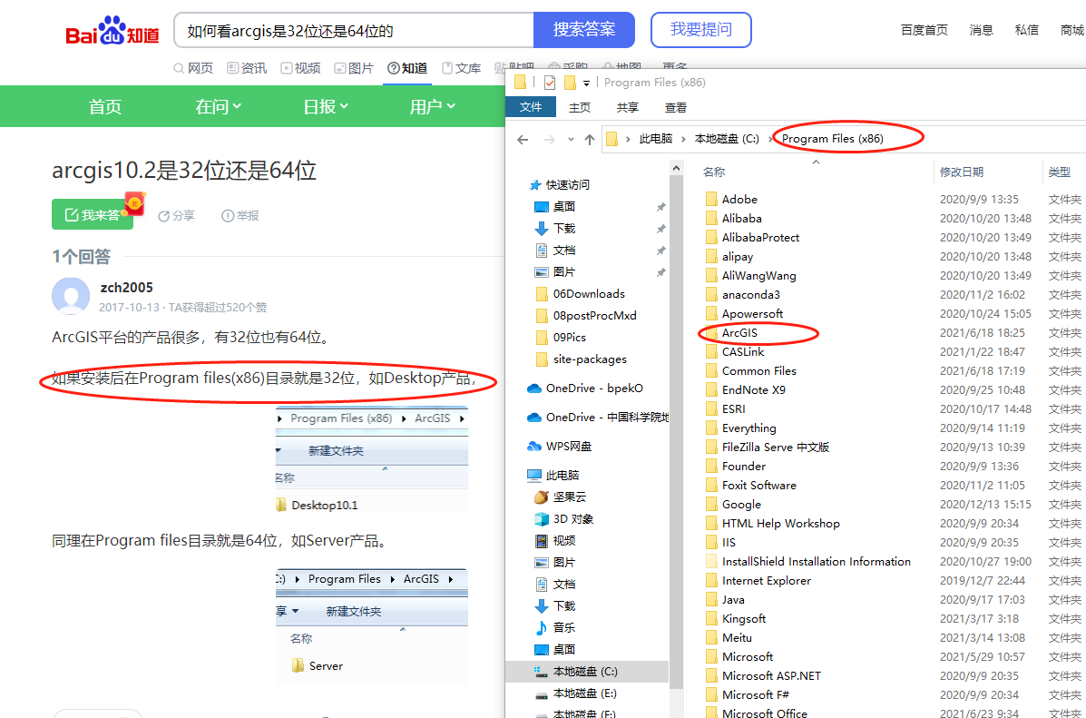Image resolution: width=1086 pixels, height=718 pixels.
Task: Select the Microsoft ASP.NET folder name
Action: click(771, 675)
